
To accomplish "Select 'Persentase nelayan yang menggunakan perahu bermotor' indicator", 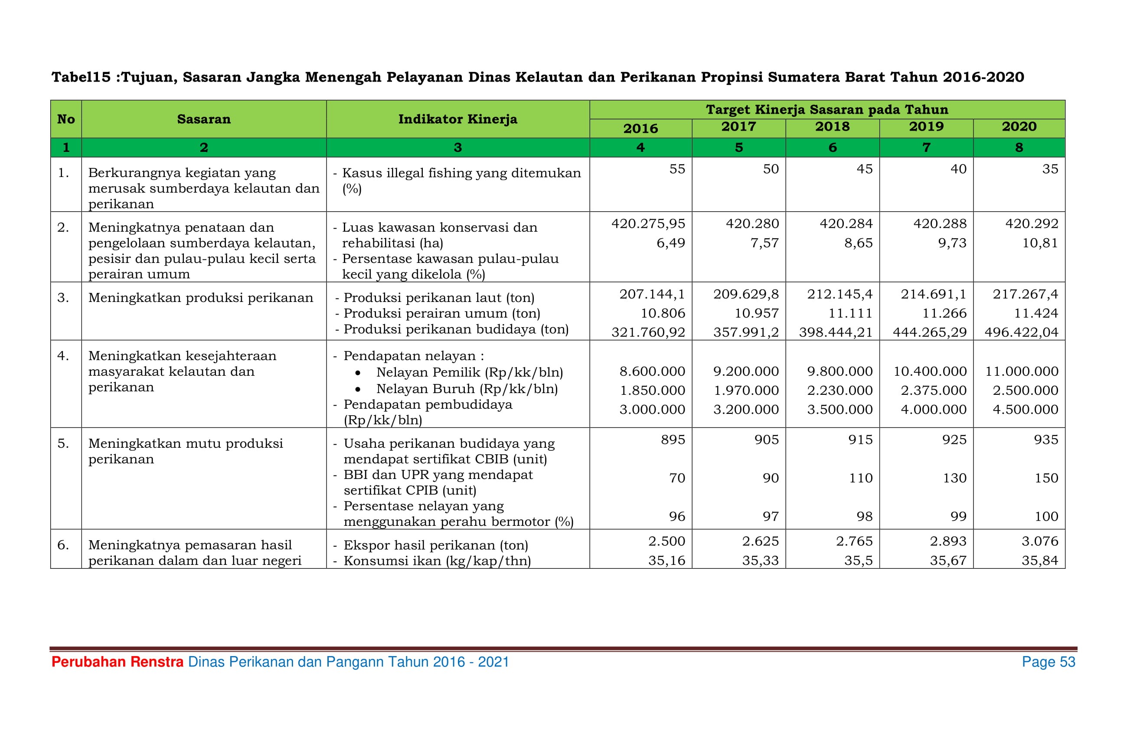I will click(453, 513).
